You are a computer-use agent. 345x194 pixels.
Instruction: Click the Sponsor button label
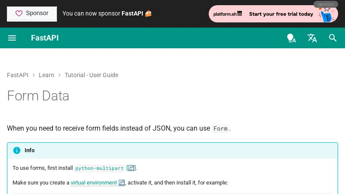37,13
